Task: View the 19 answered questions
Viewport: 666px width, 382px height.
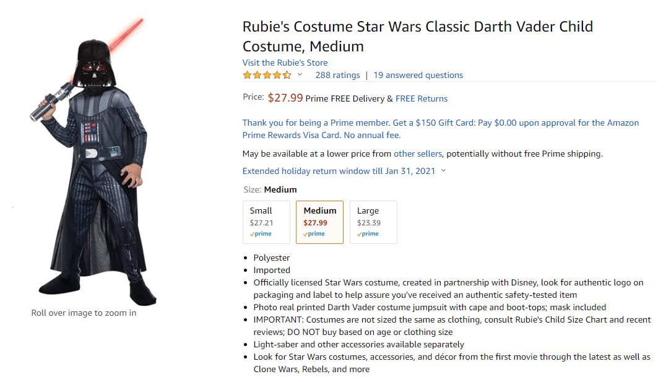Action: click(x=418, y=75)
